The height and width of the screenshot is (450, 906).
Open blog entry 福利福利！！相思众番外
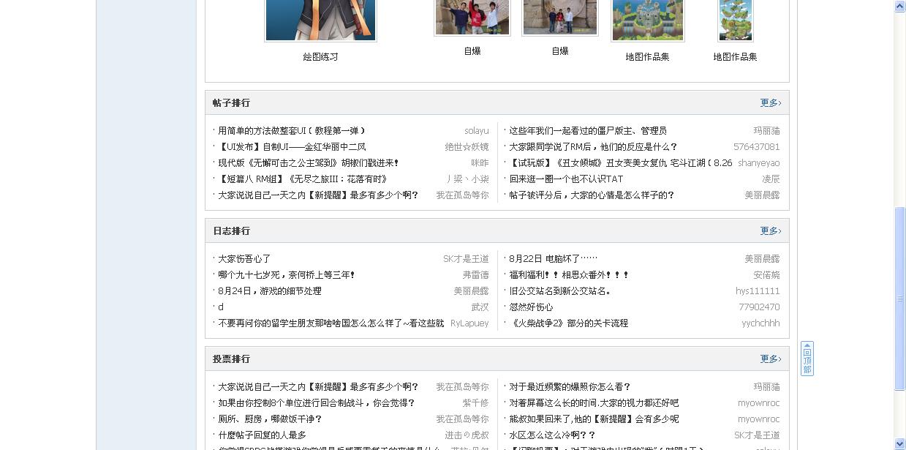coord(569,275)
